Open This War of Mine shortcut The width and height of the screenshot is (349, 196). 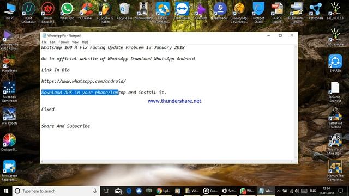tap(335, 144)
